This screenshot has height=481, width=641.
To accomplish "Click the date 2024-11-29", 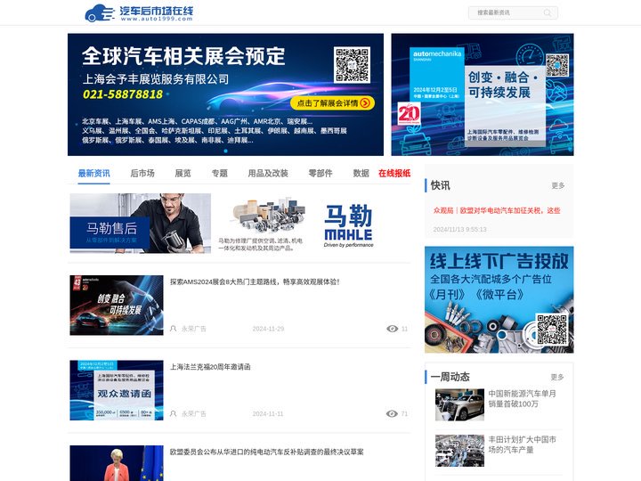I will pos(268,329).
